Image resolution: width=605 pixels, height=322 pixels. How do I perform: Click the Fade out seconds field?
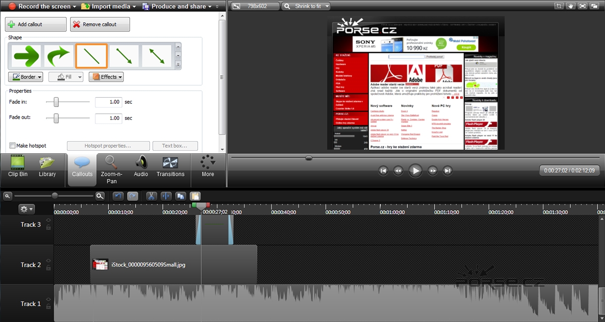(x=108, y=118)
